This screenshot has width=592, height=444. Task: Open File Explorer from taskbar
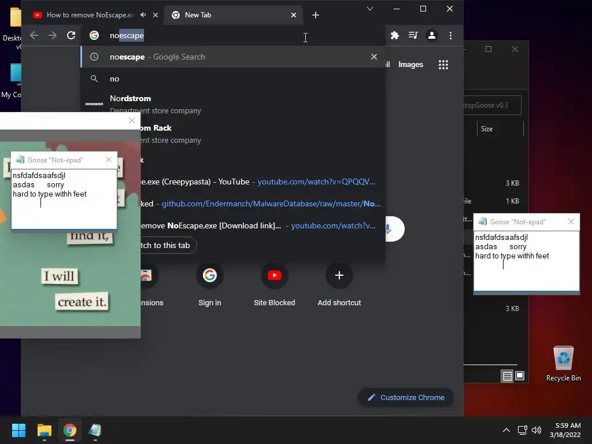click(44, 430)
